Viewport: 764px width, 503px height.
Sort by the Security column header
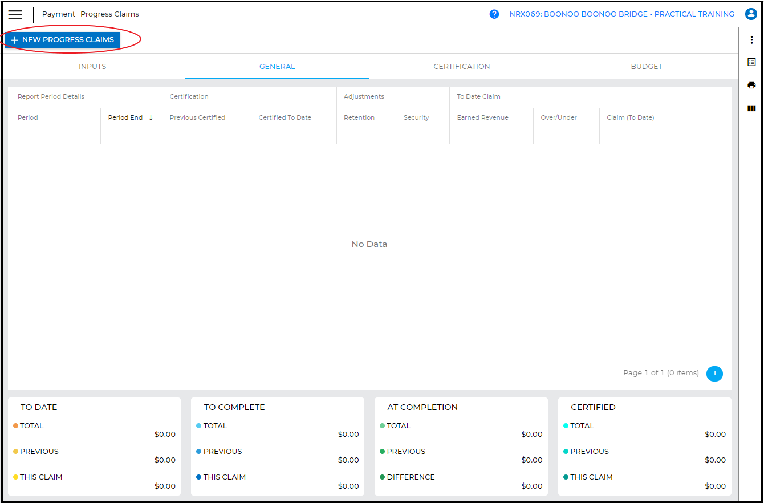click(x=423, y=118)
